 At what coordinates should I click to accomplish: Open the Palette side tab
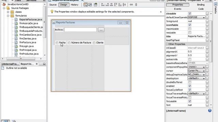pyautogui.click(x=216, y=8)
